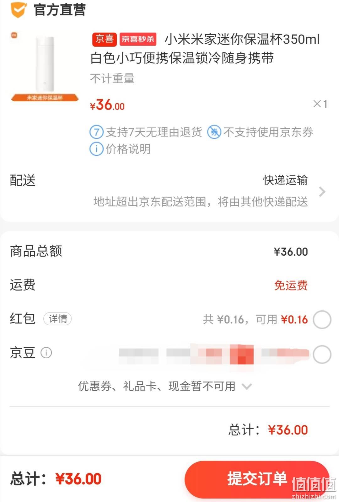Tap the 京喜秒杀 badge
Screen dimensions: 339x502
pos(138,39)
